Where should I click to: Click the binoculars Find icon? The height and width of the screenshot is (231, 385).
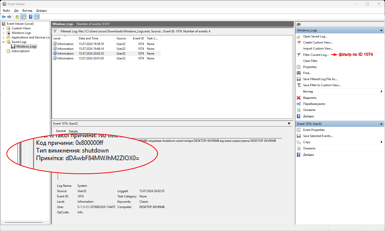299,73
